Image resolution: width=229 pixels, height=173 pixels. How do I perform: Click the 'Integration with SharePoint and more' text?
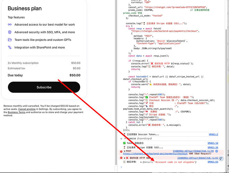click(x=39, y=47)
